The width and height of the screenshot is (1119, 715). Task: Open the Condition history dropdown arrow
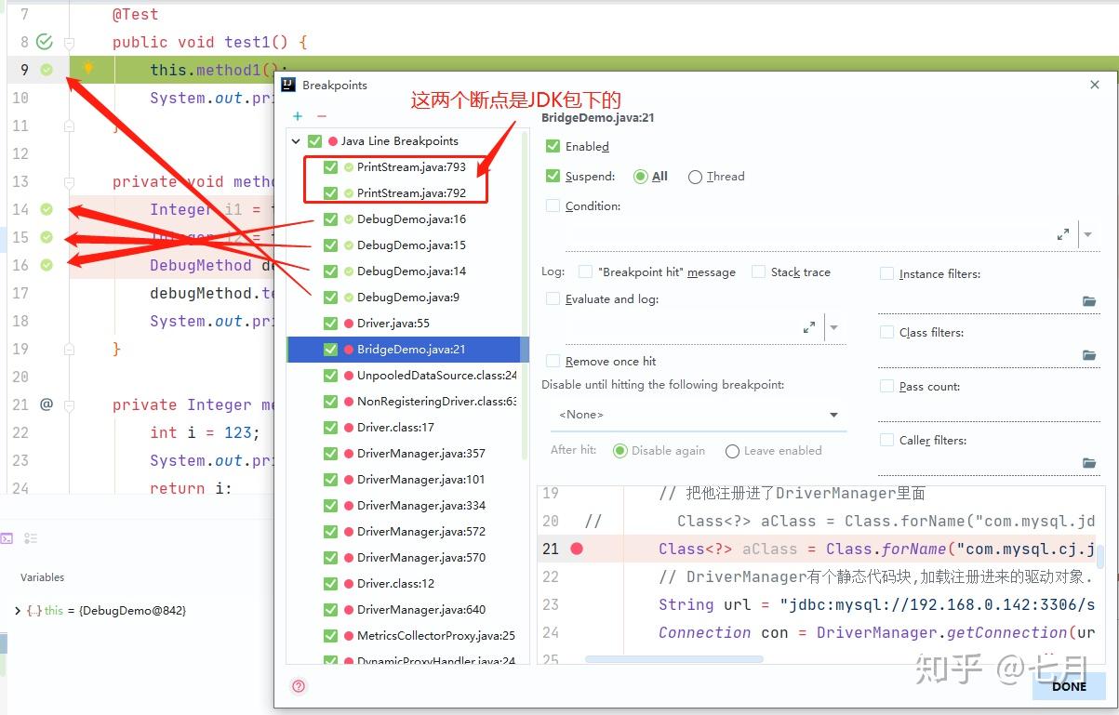tap(1087, 235)
